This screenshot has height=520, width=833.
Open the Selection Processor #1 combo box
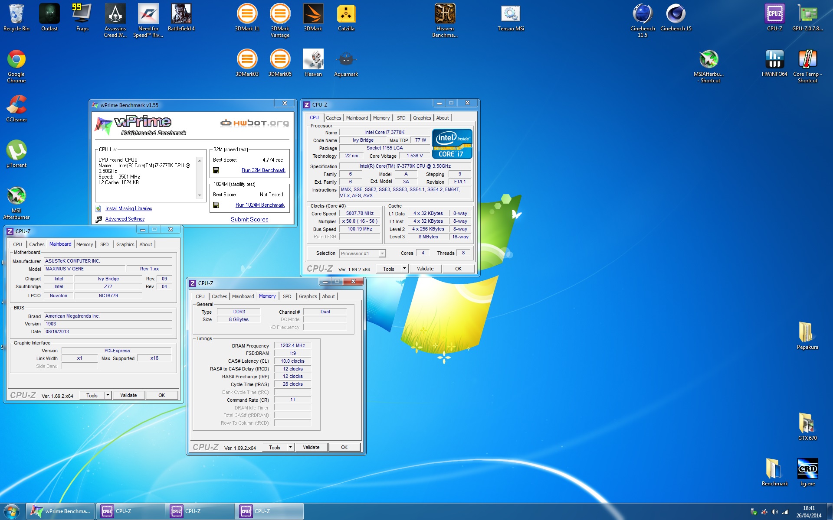[363, 253]
